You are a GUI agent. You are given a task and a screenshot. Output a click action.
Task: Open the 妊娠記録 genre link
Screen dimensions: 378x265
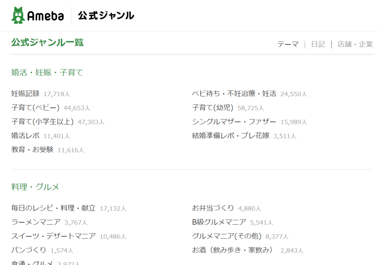25,93
